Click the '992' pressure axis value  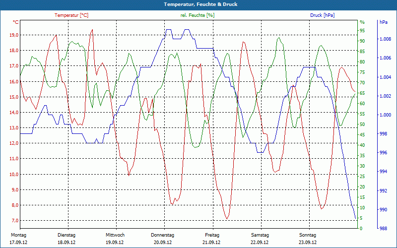pos(384,191)
